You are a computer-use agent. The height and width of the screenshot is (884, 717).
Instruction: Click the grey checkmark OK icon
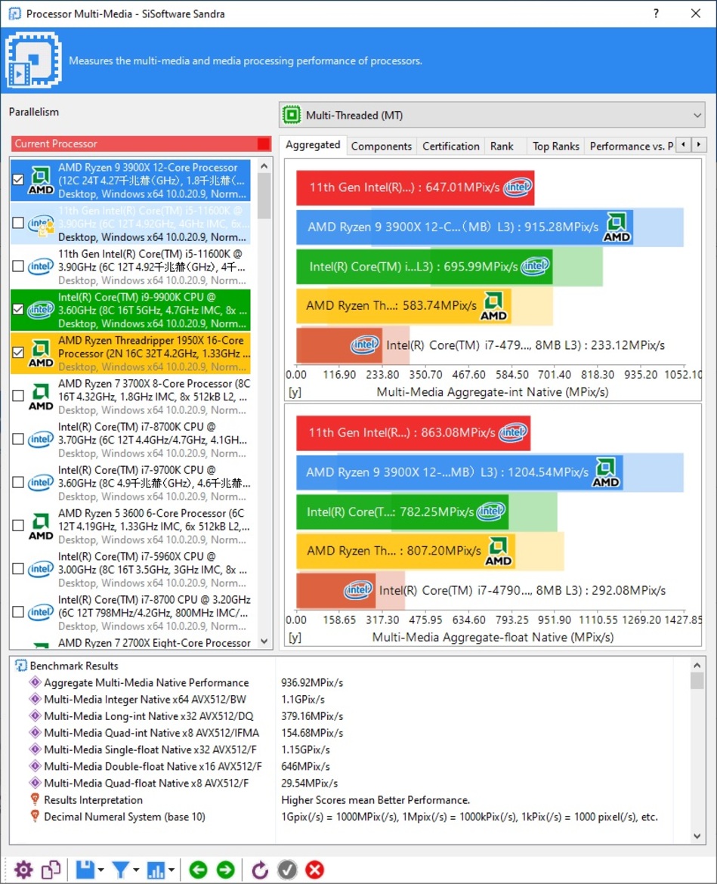coord(287,870)
